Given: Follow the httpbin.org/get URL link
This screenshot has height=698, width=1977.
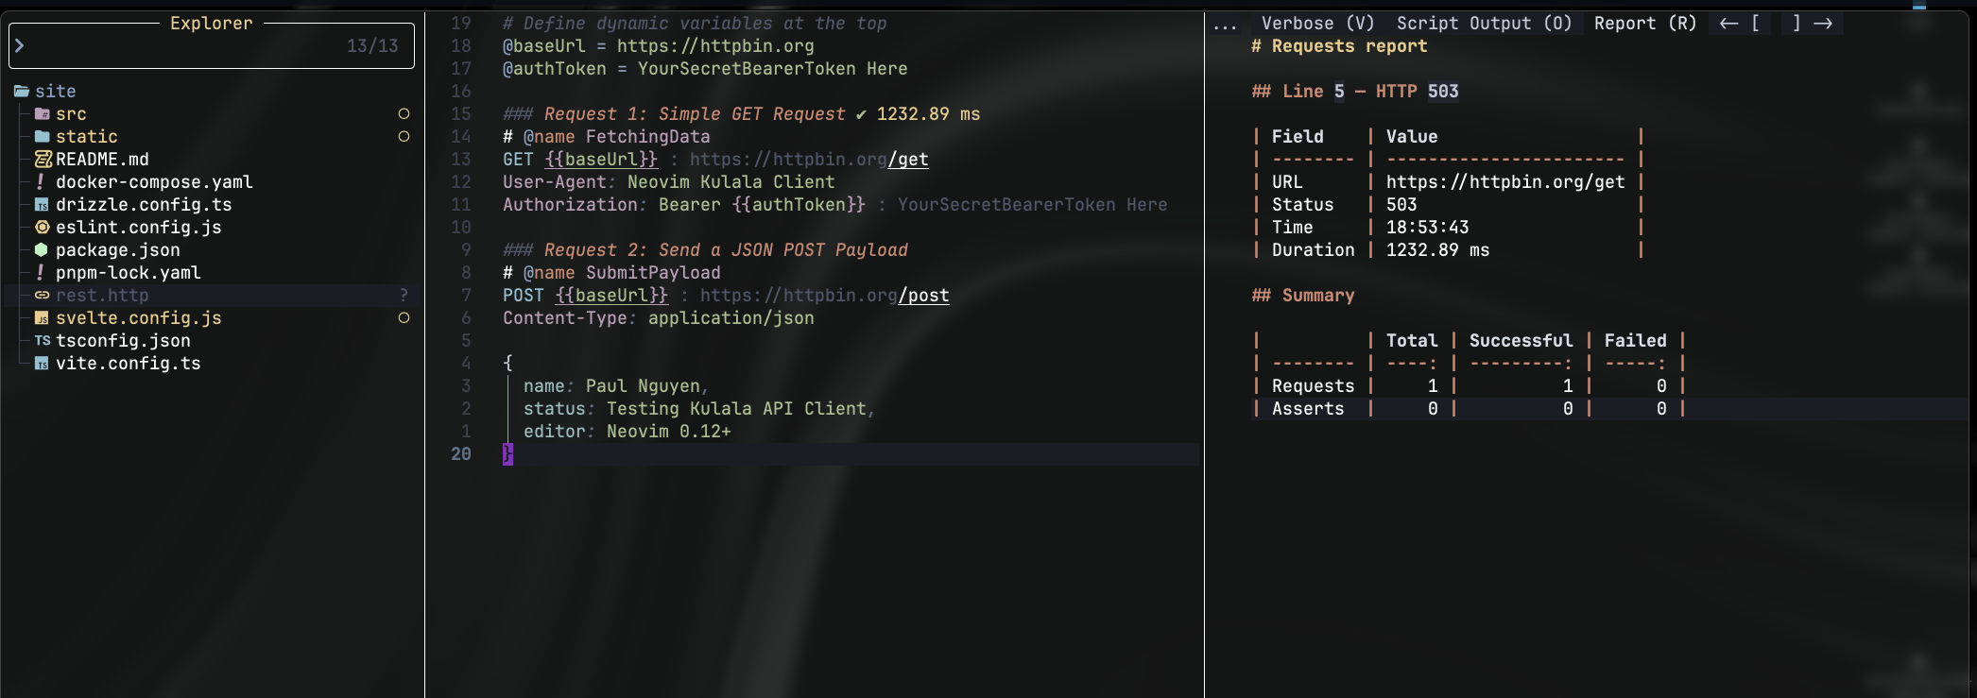Looking at the screenshot, I should coord(1504,182).
